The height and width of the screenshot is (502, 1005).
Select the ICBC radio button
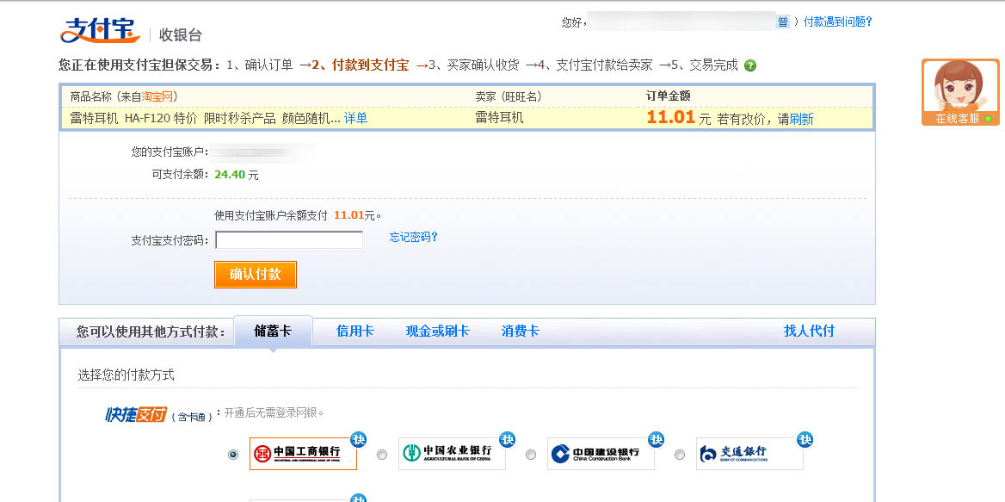[233, 455]
